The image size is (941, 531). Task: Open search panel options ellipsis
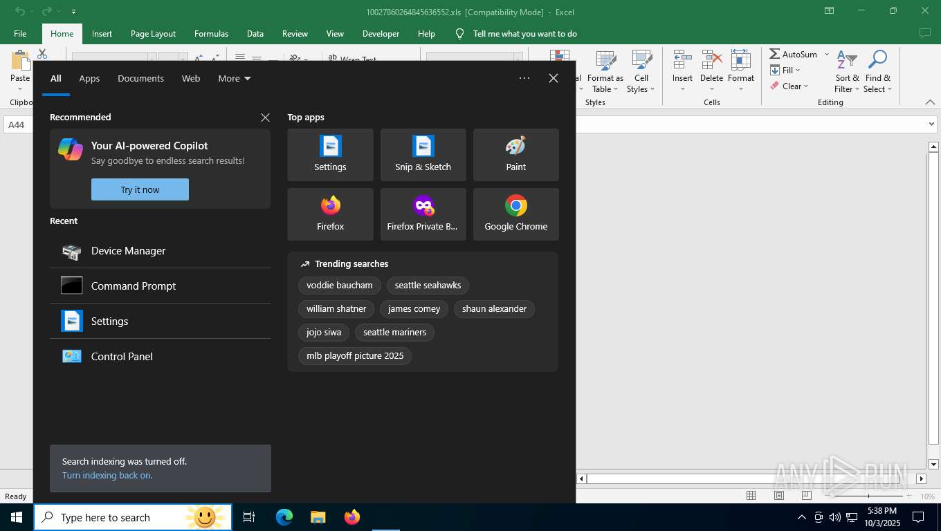524,78
